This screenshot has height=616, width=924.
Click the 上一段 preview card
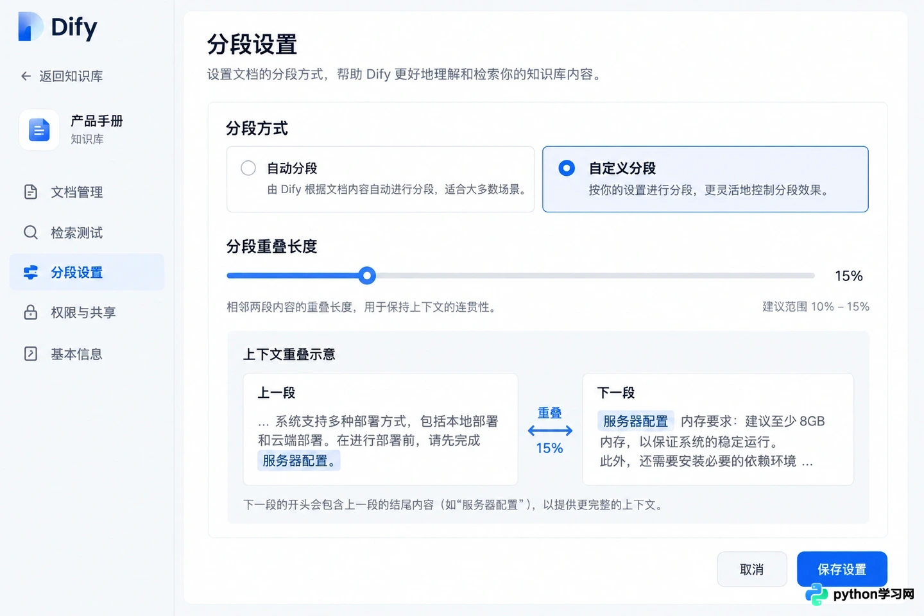point(381,429)
